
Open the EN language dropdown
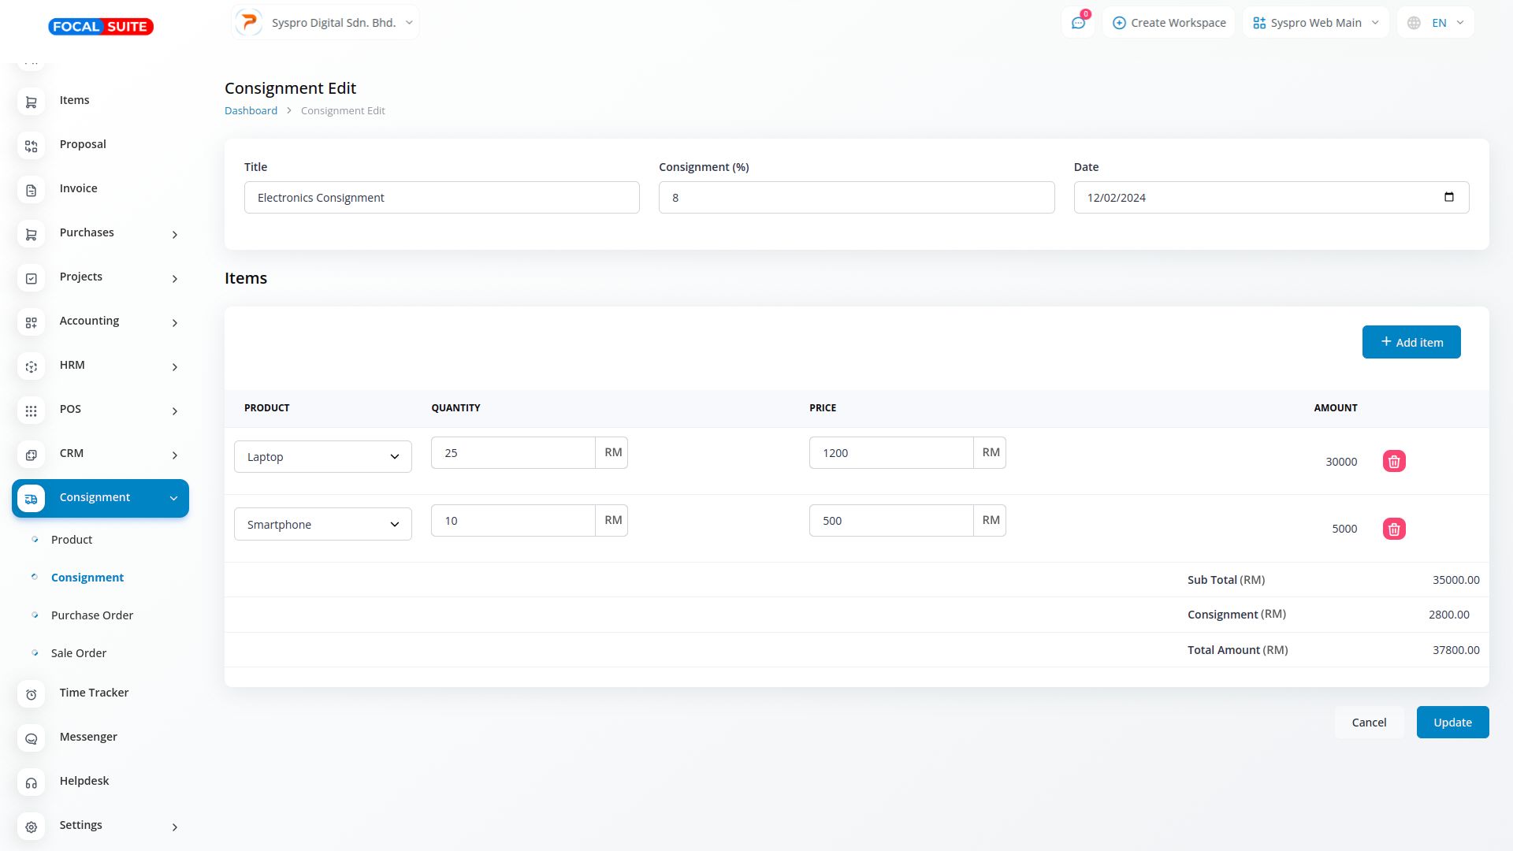1436,23
